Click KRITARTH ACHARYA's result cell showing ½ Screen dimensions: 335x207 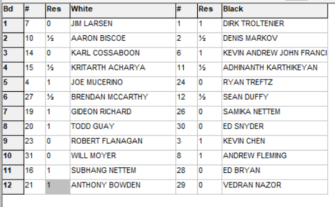(x=58, y=69)
